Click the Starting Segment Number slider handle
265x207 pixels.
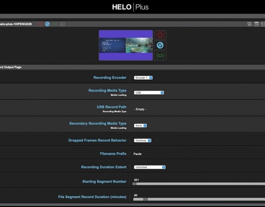[134, 184]
